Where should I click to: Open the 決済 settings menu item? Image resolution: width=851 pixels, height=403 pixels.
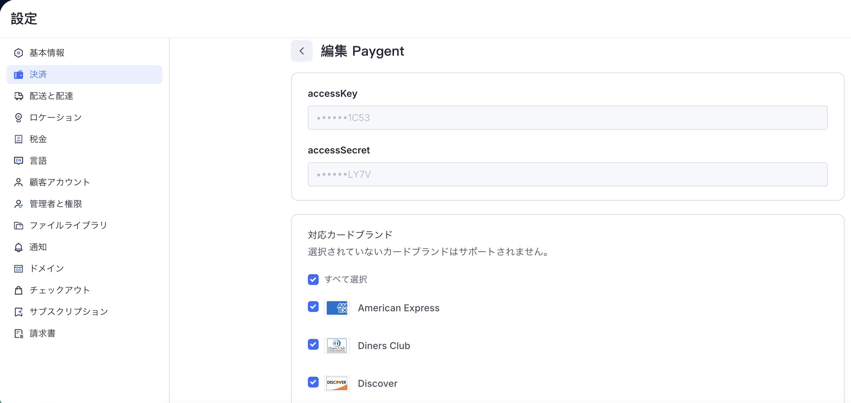(84, 75)
